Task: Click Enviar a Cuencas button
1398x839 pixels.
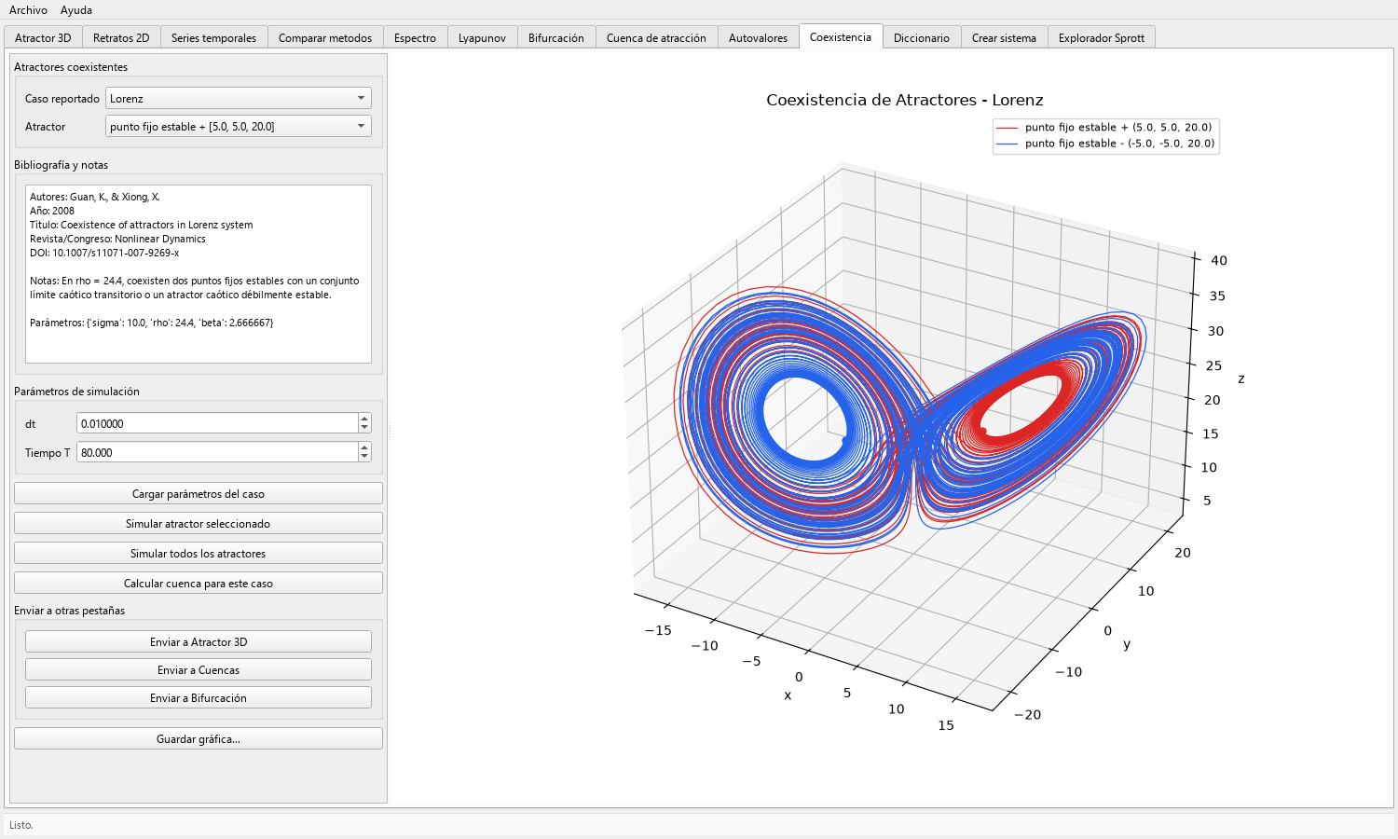Action: click(199, 669)
